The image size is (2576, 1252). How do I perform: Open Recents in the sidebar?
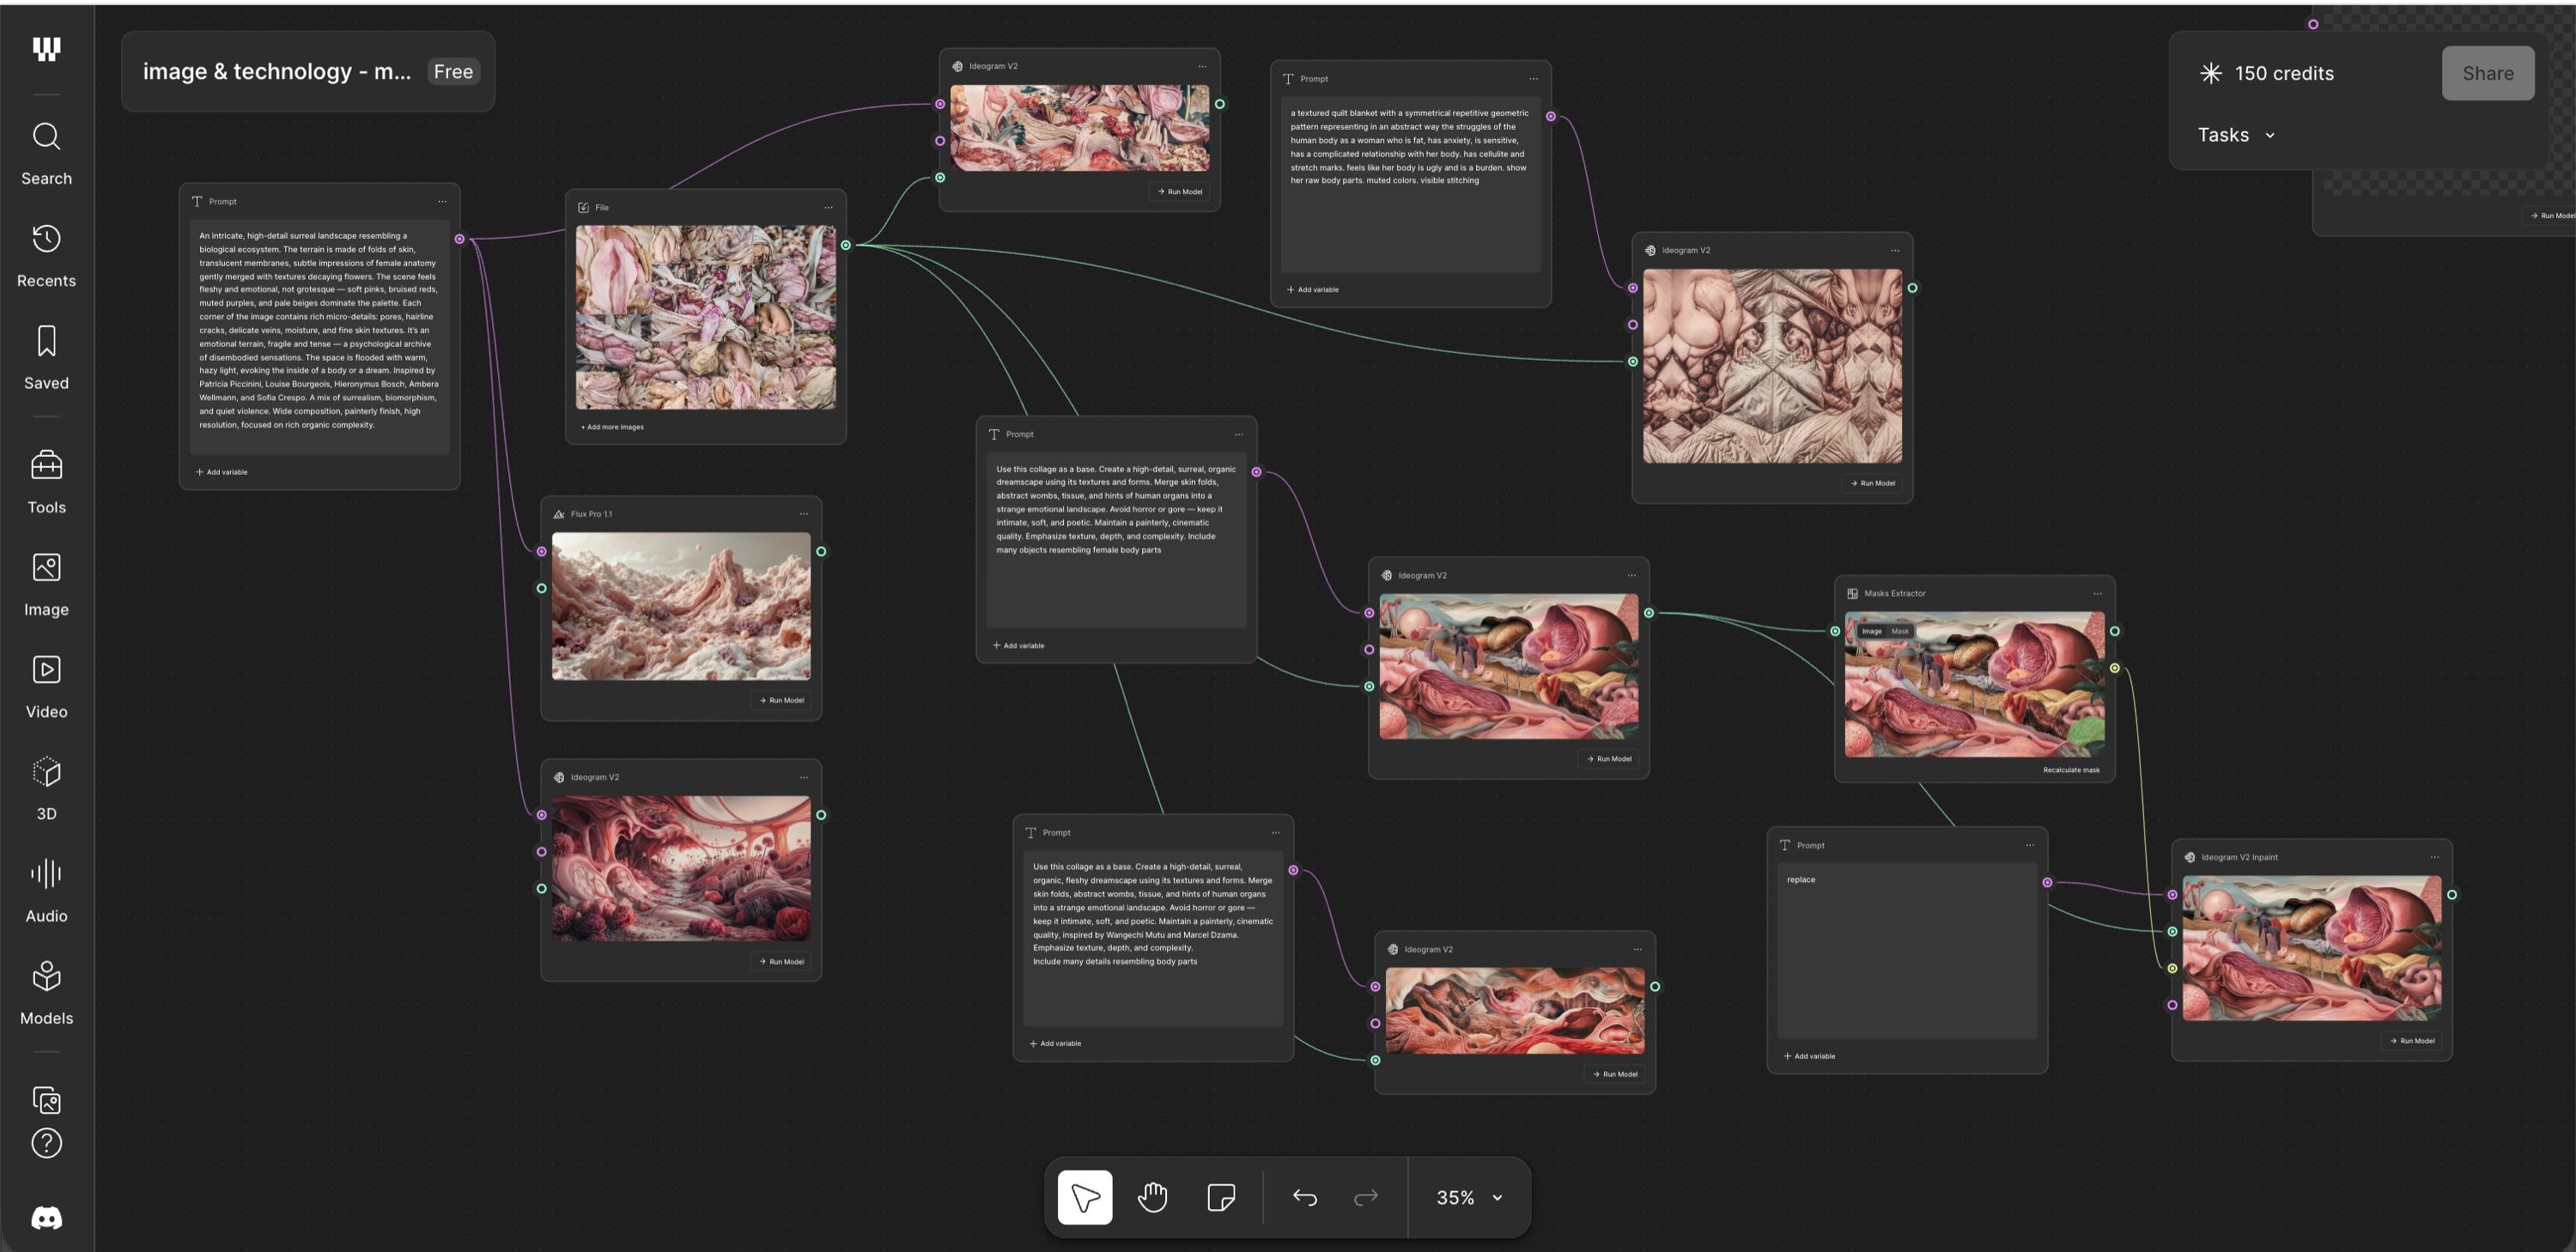46,255
